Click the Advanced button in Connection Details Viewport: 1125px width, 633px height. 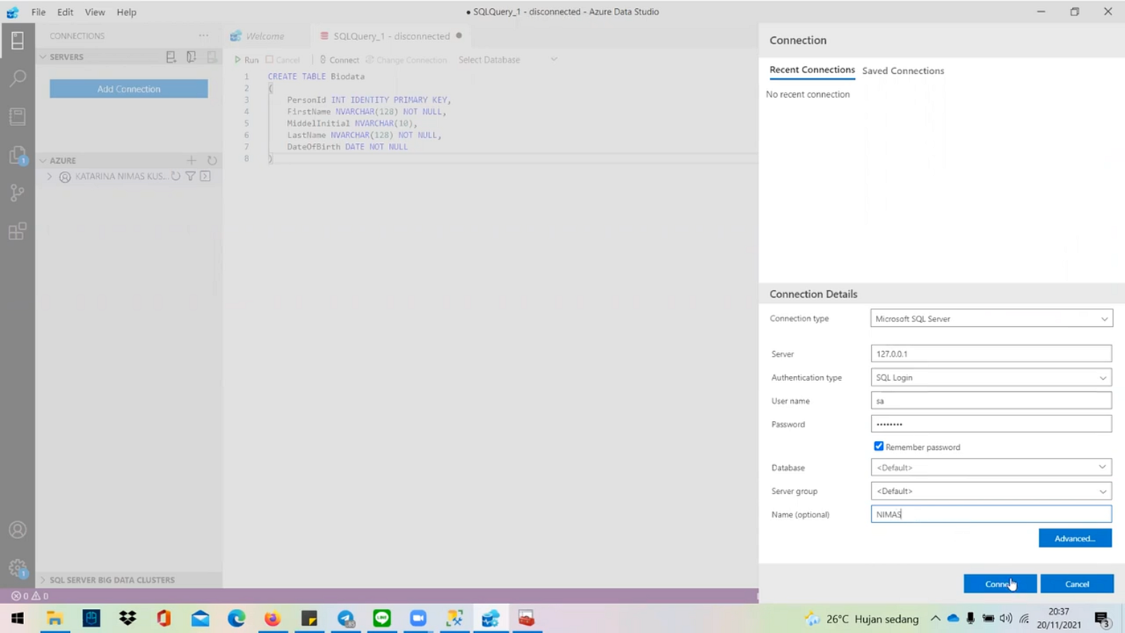1074,538
